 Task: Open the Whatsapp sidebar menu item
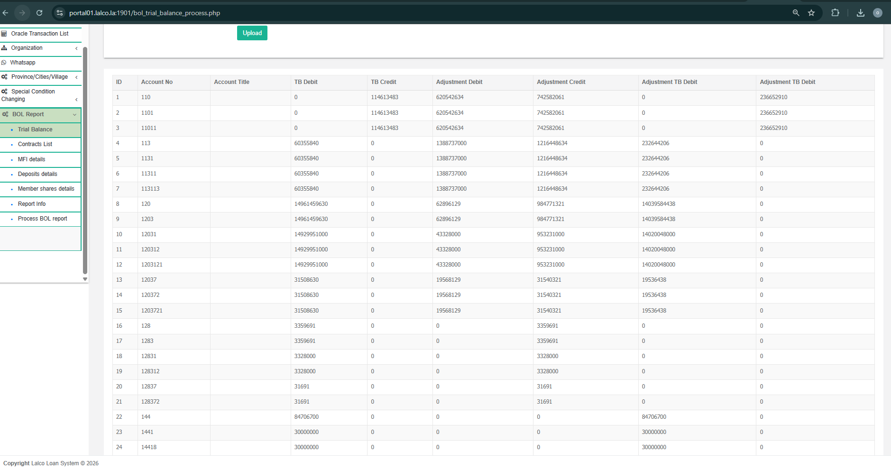click(23, 63)
